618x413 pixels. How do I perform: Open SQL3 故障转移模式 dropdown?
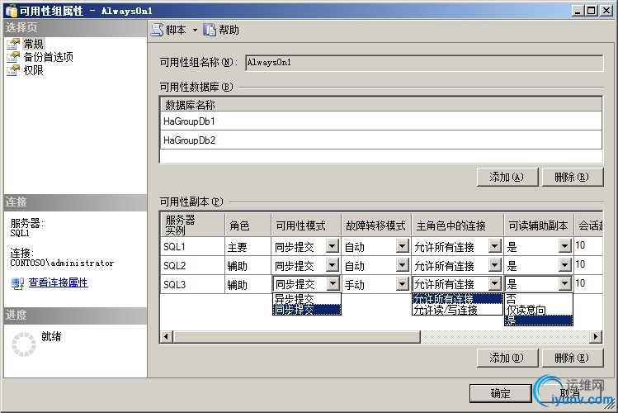point(402,283)
